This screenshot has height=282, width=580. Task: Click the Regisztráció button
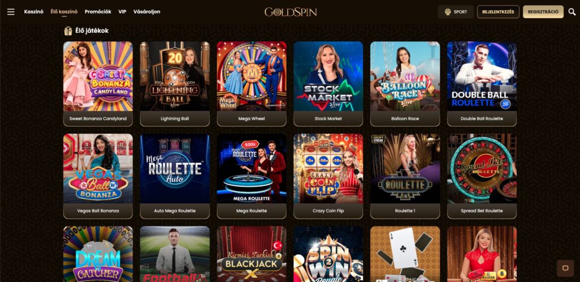pyautogui.click(x=543, y=12)
